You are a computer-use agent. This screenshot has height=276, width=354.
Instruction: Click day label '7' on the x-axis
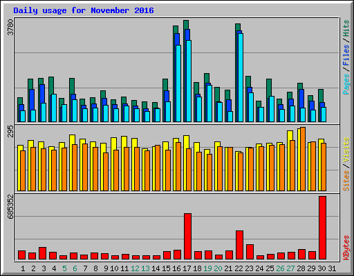pyautogui.click(x=85, y=268)
